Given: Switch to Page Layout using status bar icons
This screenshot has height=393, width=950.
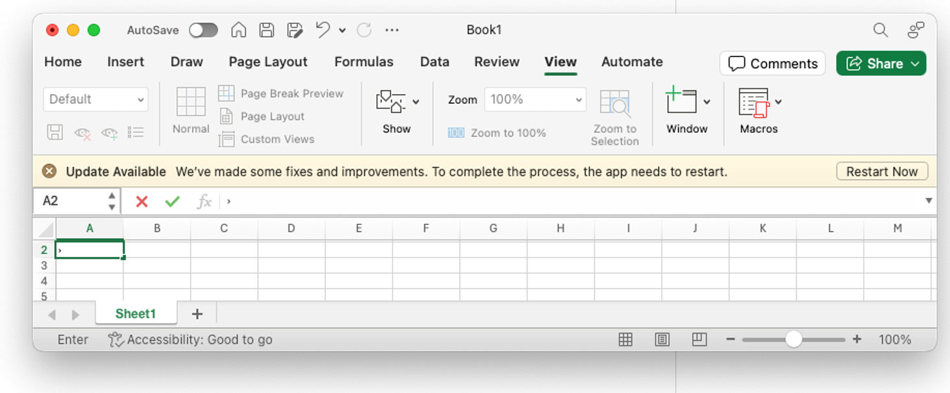Looking at the screenshot, I should [x=661, y=339].
